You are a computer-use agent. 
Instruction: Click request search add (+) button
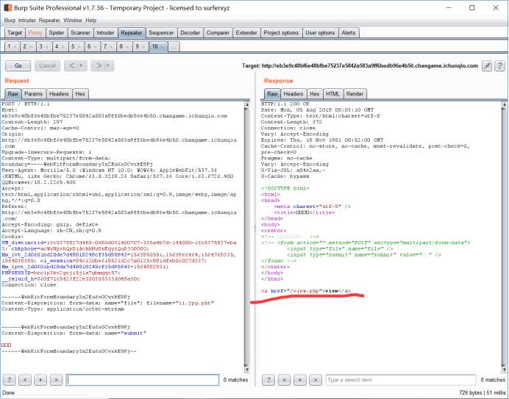[40, 380]
